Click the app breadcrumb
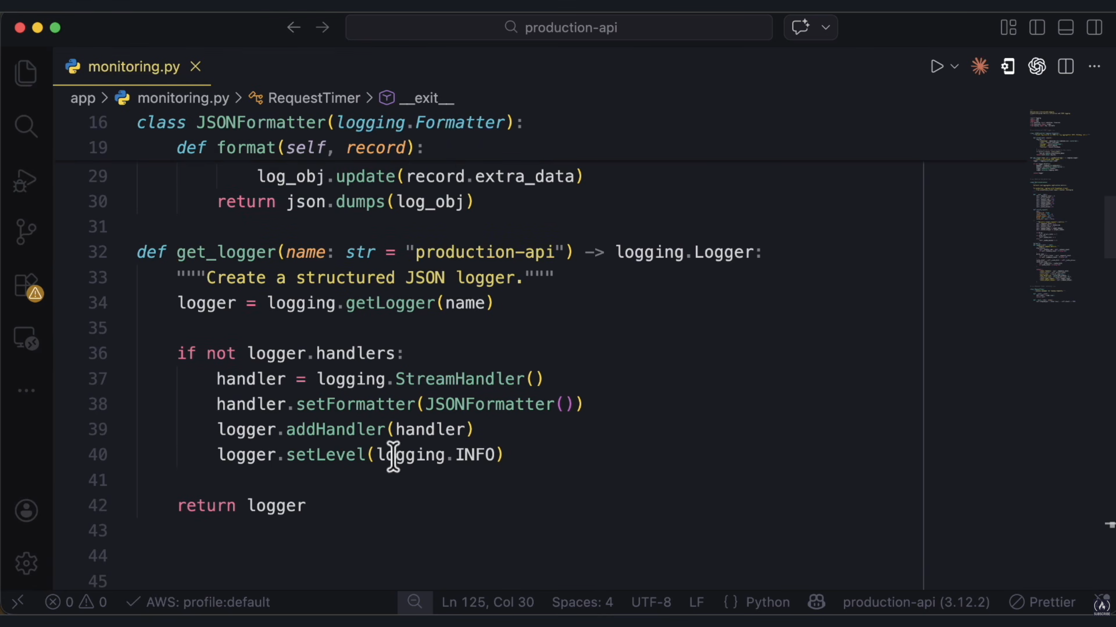 [83, 98]
